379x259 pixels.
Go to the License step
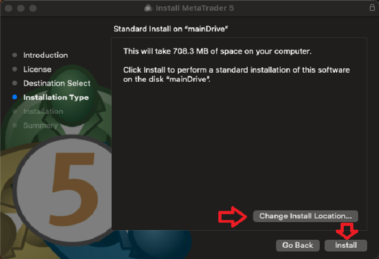(x=37, y=69)
